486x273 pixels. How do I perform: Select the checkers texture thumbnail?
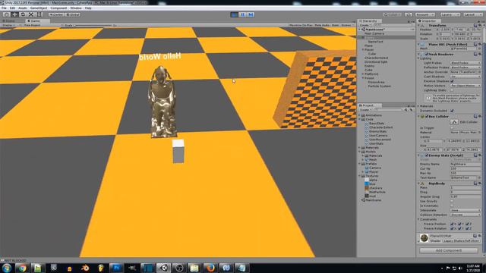[x=367, y=188]
